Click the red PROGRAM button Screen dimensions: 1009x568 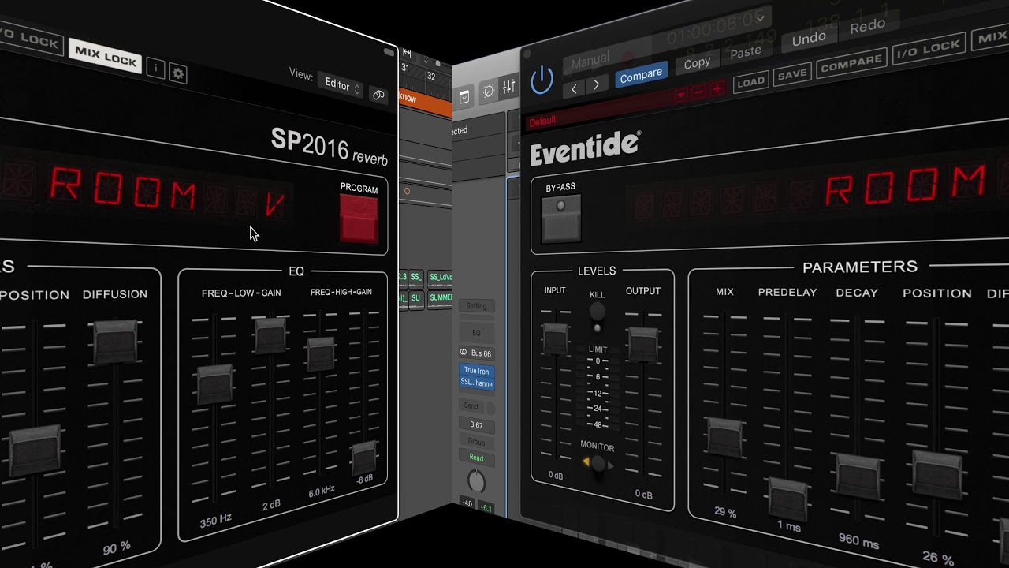point(359,219)
